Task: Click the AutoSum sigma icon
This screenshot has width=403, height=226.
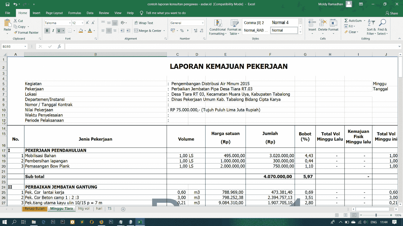Action: (346, 21)
